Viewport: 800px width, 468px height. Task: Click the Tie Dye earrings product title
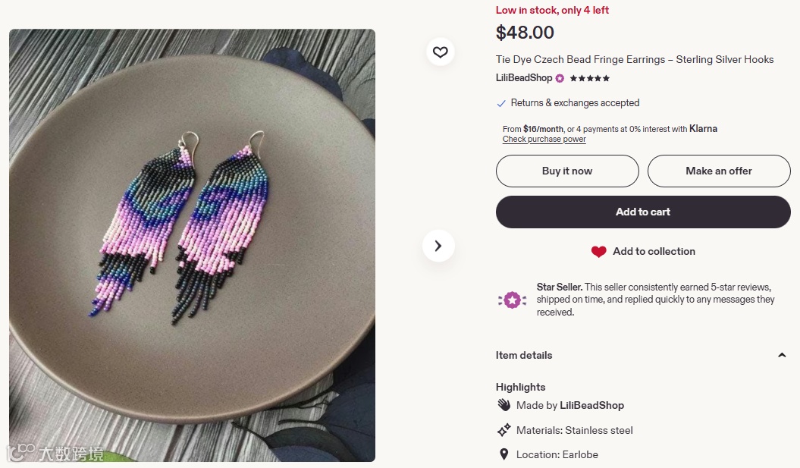click(635, 59)
